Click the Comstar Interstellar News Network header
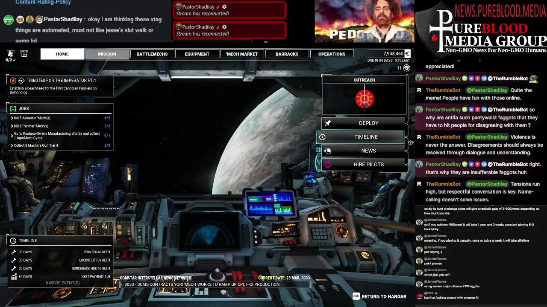This screenshot has width=547, height=307. coord(156,278)
